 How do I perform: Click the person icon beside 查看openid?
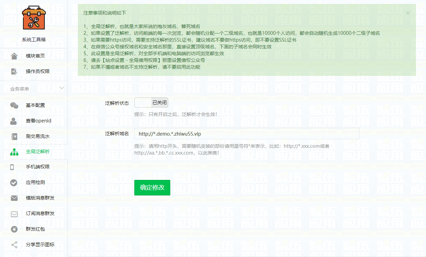tap(14, 121)
